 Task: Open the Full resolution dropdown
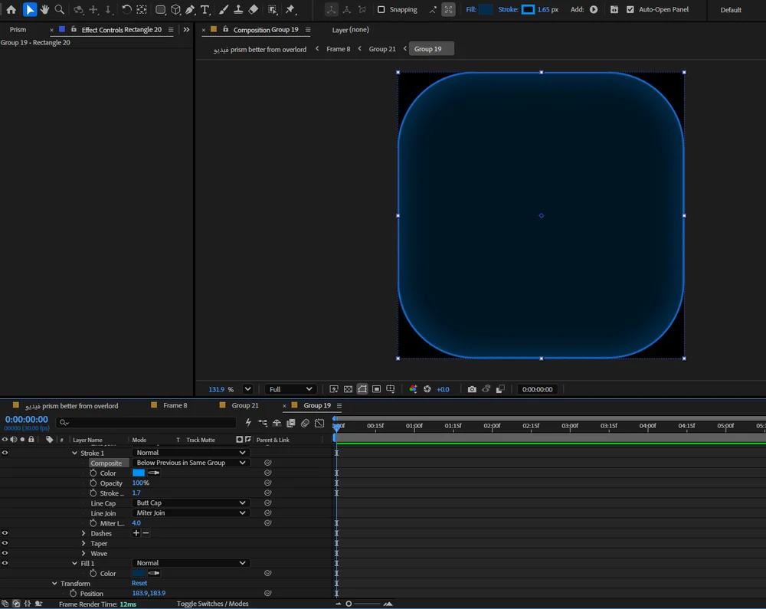click(x=290, y=389)
